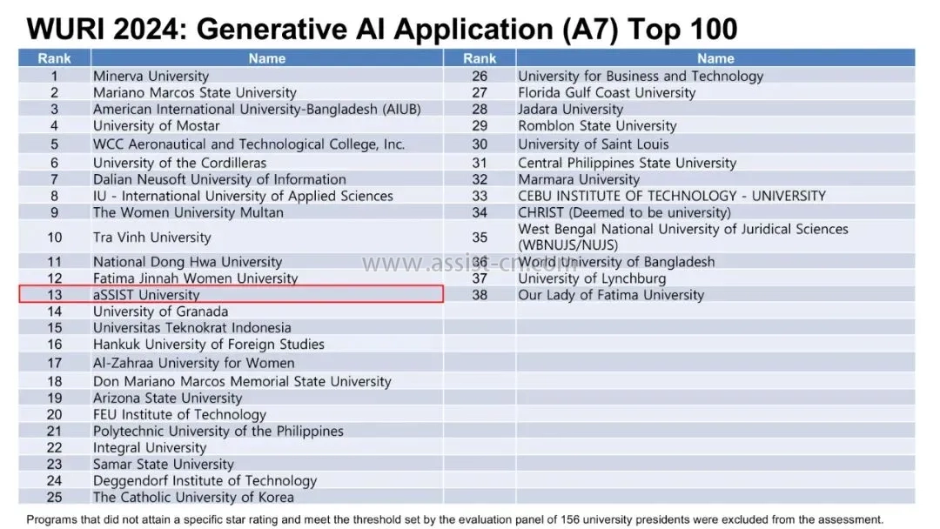Click "CHRIST (Deemed to be university)"
The image size is (940, 529).
[x=625, y=212]
